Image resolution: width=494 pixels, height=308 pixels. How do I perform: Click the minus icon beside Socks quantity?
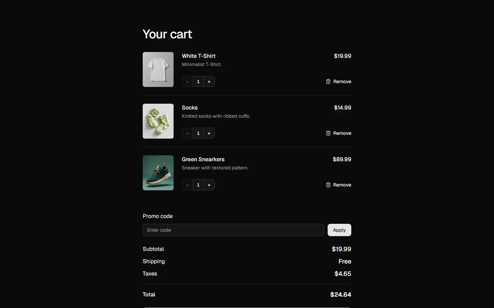coord(187,133)
